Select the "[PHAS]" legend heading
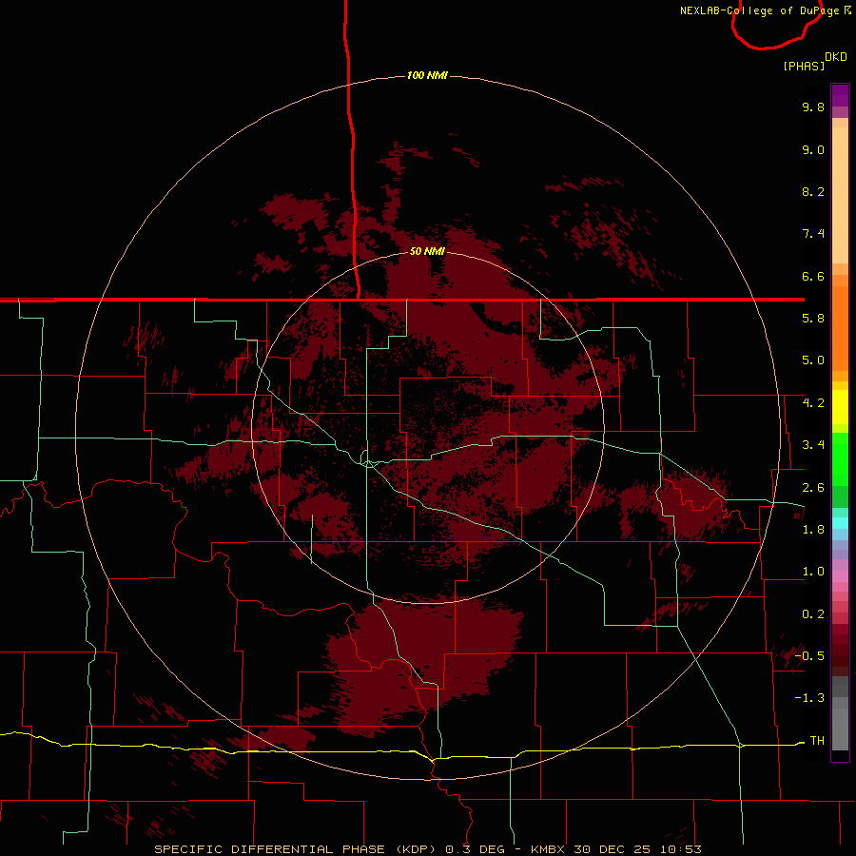856x856 pixels. (x=804, y=66)
